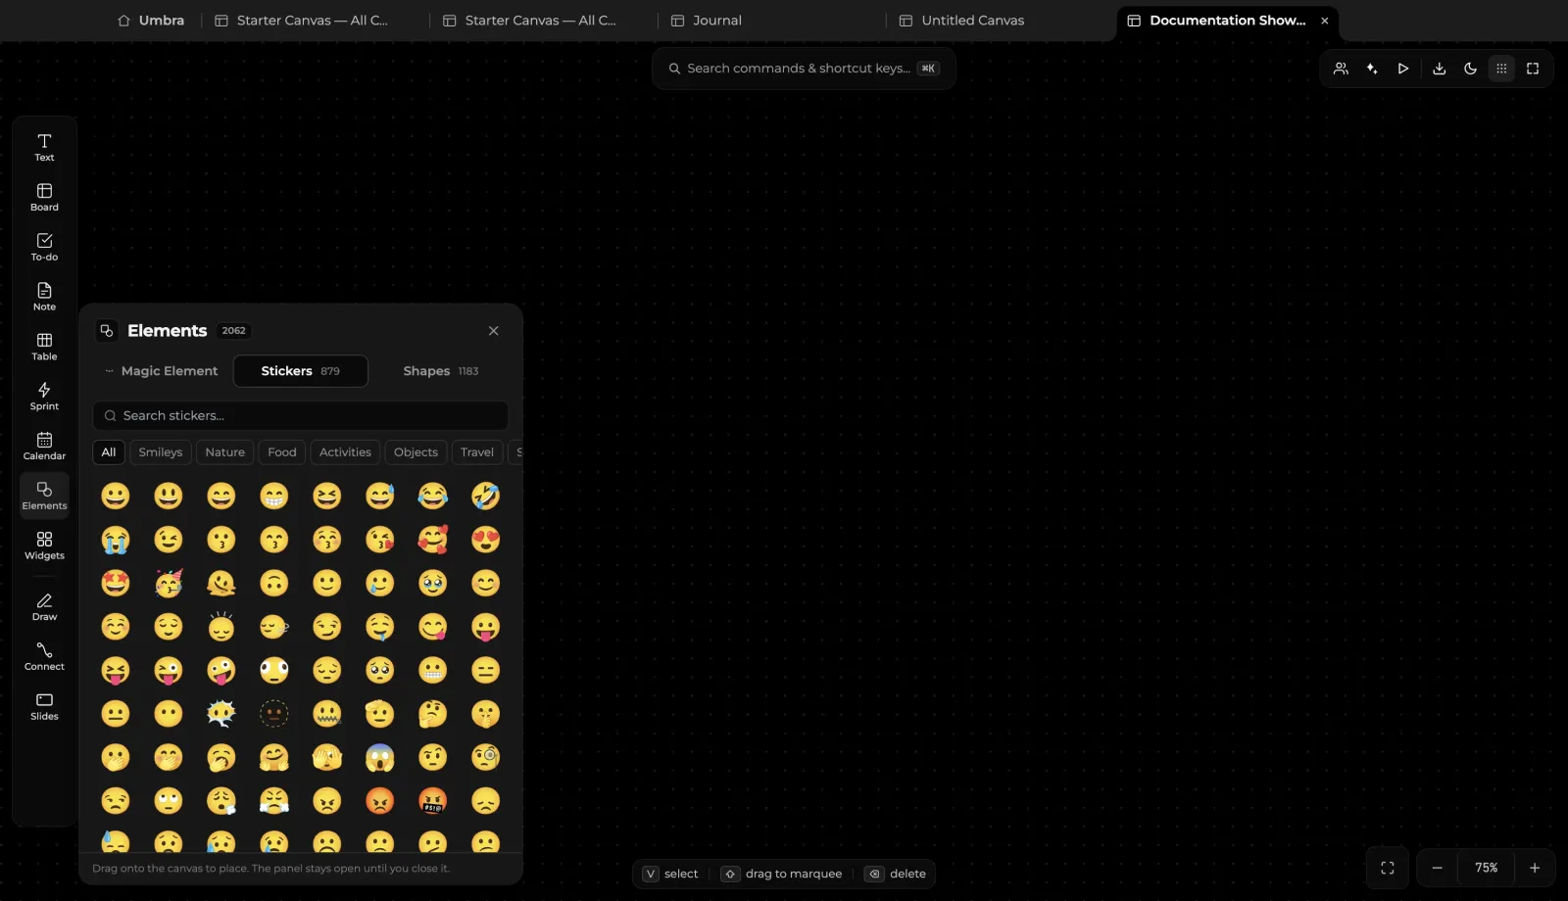Choose the Sprint tool

pyautogui.click(x=44, y=397)
